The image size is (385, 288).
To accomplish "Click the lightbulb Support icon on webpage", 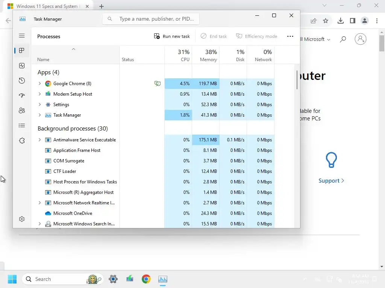I will click(331, 160).
